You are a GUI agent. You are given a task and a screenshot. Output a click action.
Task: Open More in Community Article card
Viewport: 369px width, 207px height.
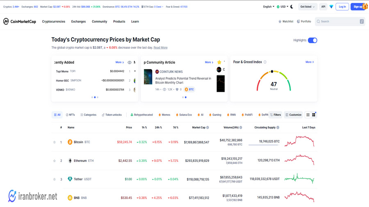point(209,62)
